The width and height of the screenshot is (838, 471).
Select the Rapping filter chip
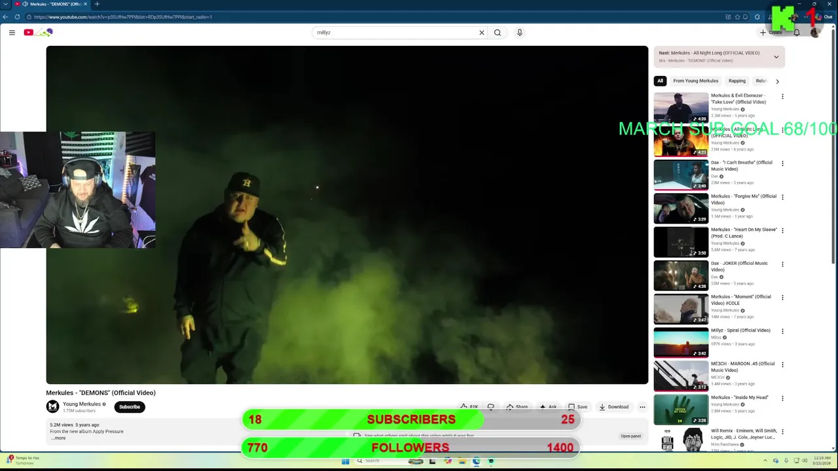coord(737,81)
